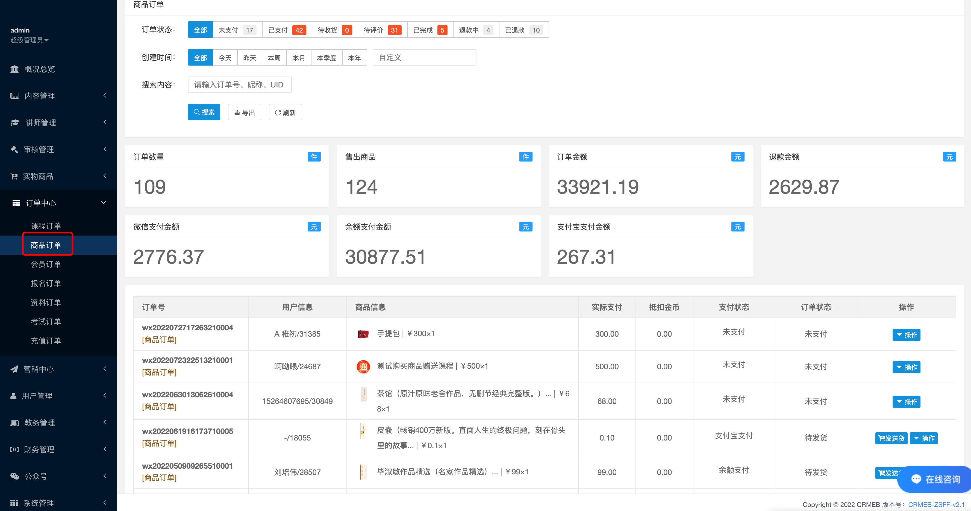Click the 茶馆 book cover thumbnail
971x511 pixels.
click(x=363, y=394)
